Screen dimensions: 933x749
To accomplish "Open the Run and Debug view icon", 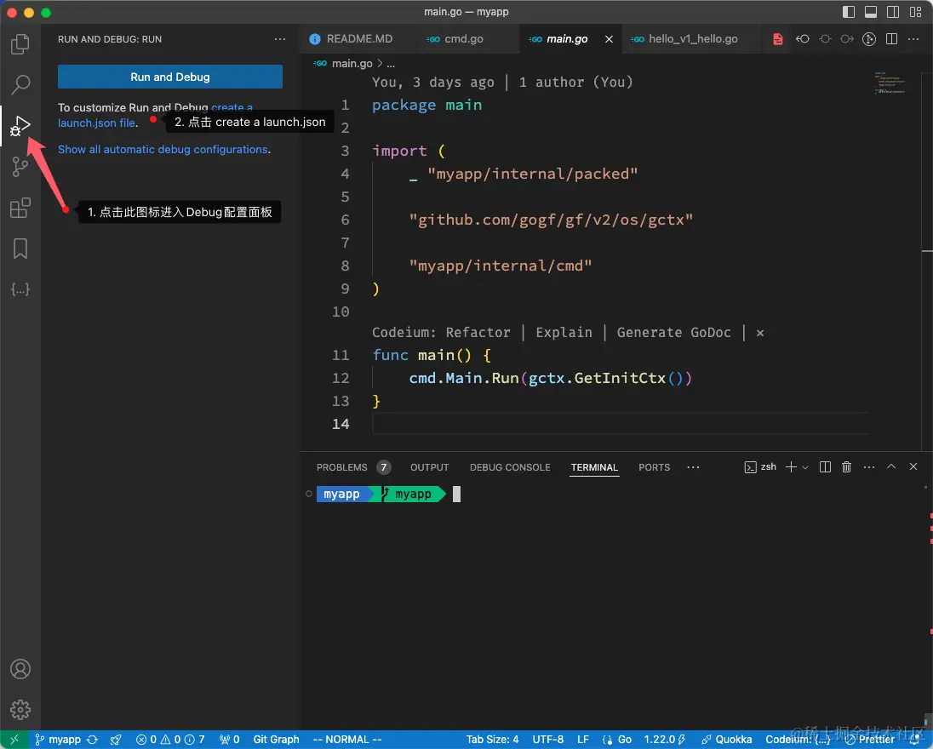I will tap(20, 125).
